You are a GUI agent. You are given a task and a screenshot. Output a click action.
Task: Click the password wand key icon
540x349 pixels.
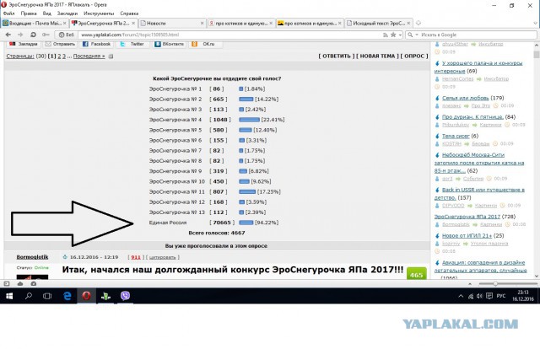[46, 35]
